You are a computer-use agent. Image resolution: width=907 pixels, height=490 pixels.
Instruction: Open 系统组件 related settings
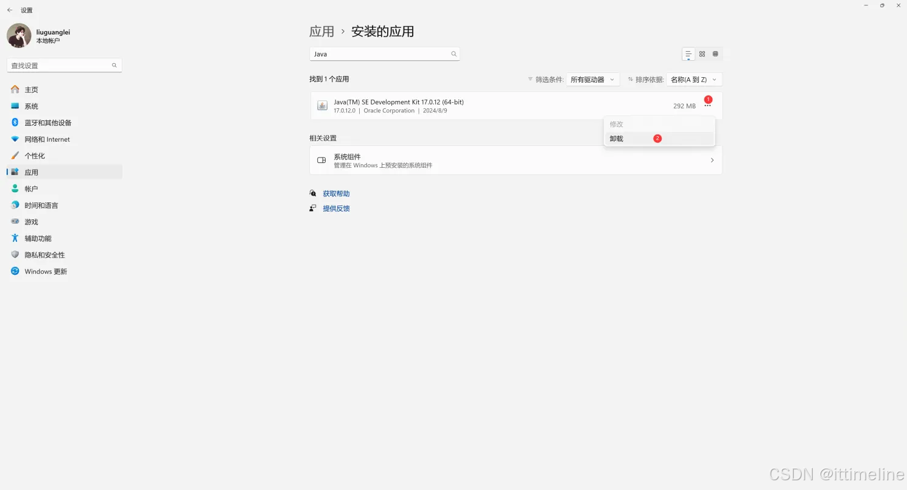coord(516,160)
